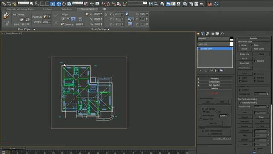273x154 pixels.
Task: Open the selection filter All dropdown
Action: 23,3
